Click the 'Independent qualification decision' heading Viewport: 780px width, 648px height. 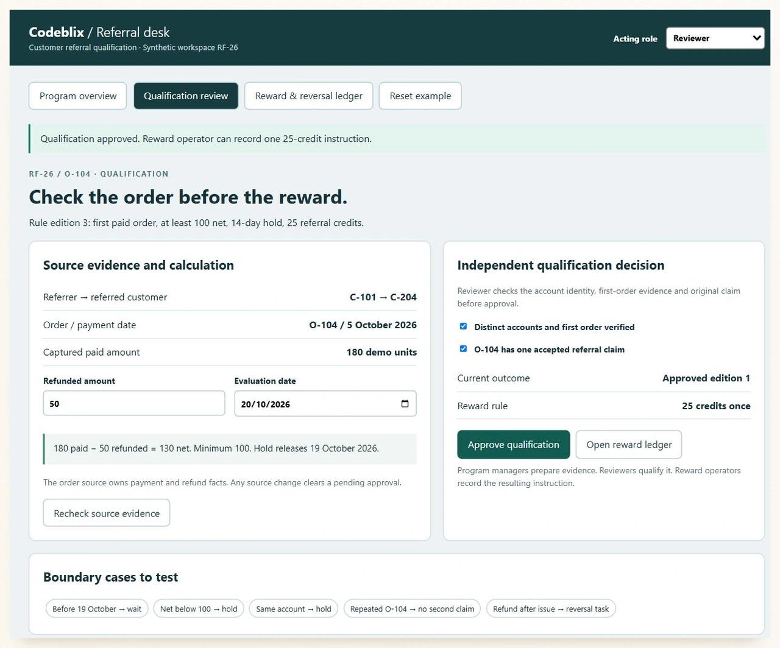(x=561, y=266)
